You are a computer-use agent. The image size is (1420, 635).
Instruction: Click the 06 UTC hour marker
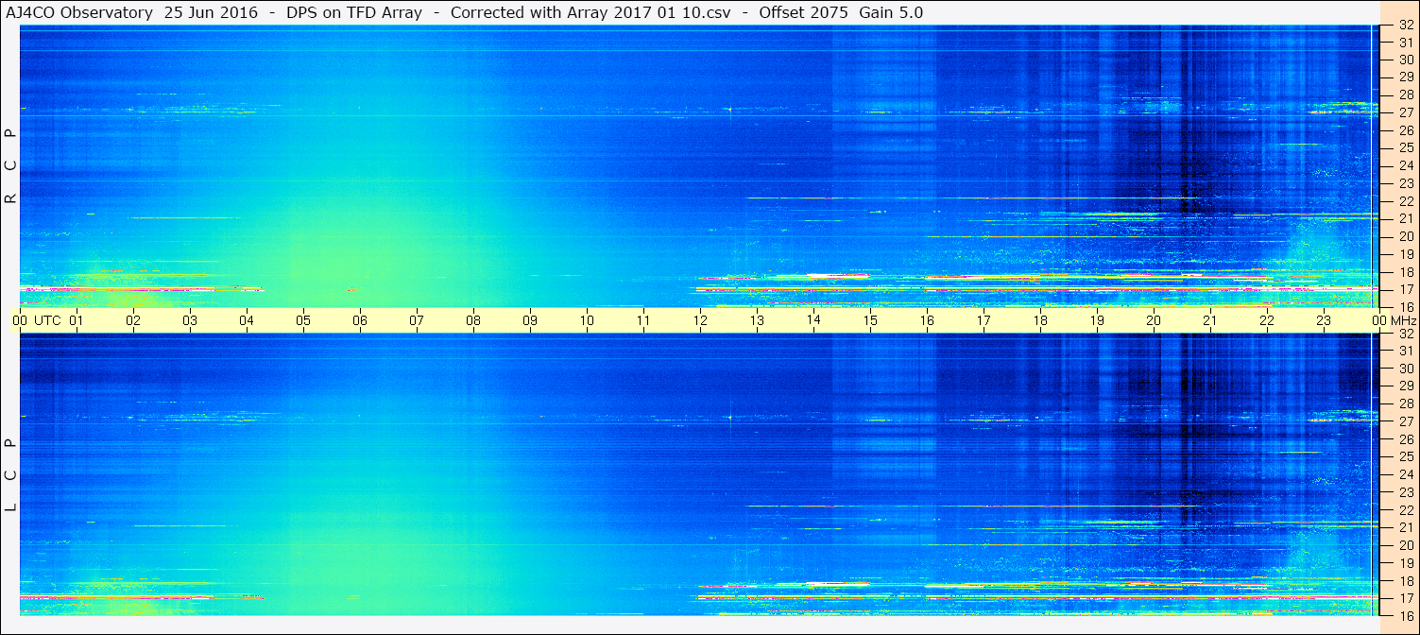[360, 320]
